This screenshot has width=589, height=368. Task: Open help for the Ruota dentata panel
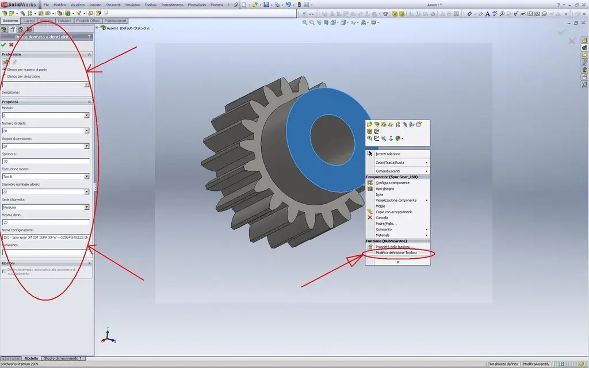tap(89, 37)
